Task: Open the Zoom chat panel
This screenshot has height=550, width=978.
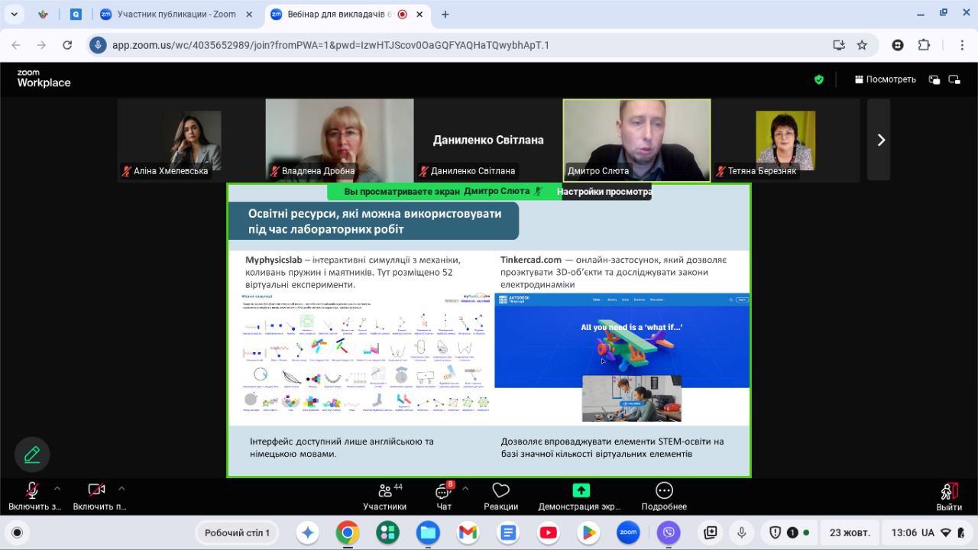Action: pyautogui.click(x=443, y=491)
